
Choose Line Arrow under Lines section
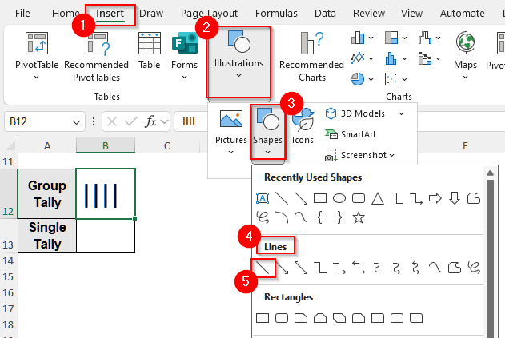click(283, 268)
